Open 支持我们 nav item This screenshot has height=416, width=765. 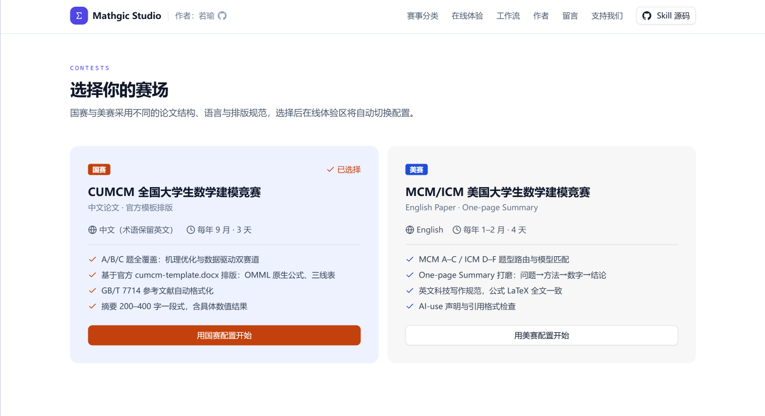coord(607,16)
